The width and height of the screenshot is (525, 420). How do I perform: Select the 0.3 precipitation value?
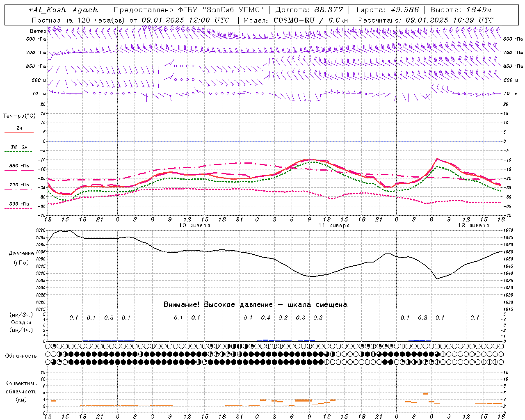point(422,318)
